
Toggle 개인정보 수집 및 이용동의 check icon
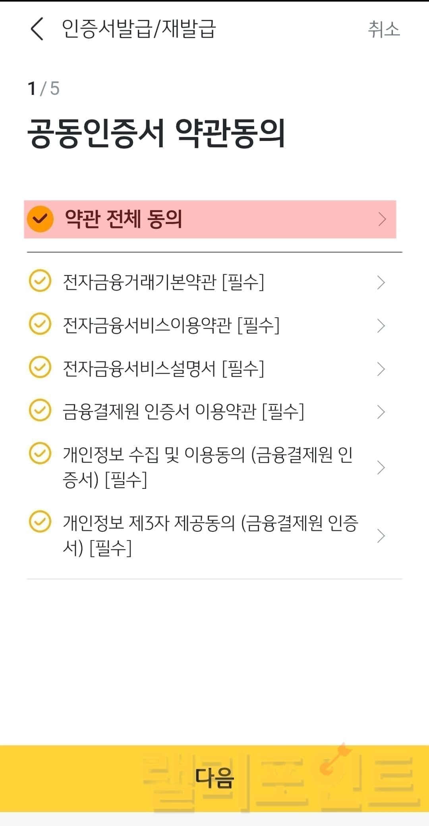tap(40, 454)
